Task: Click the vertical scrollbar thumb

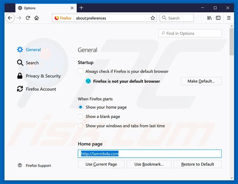Action: point(232,42)
